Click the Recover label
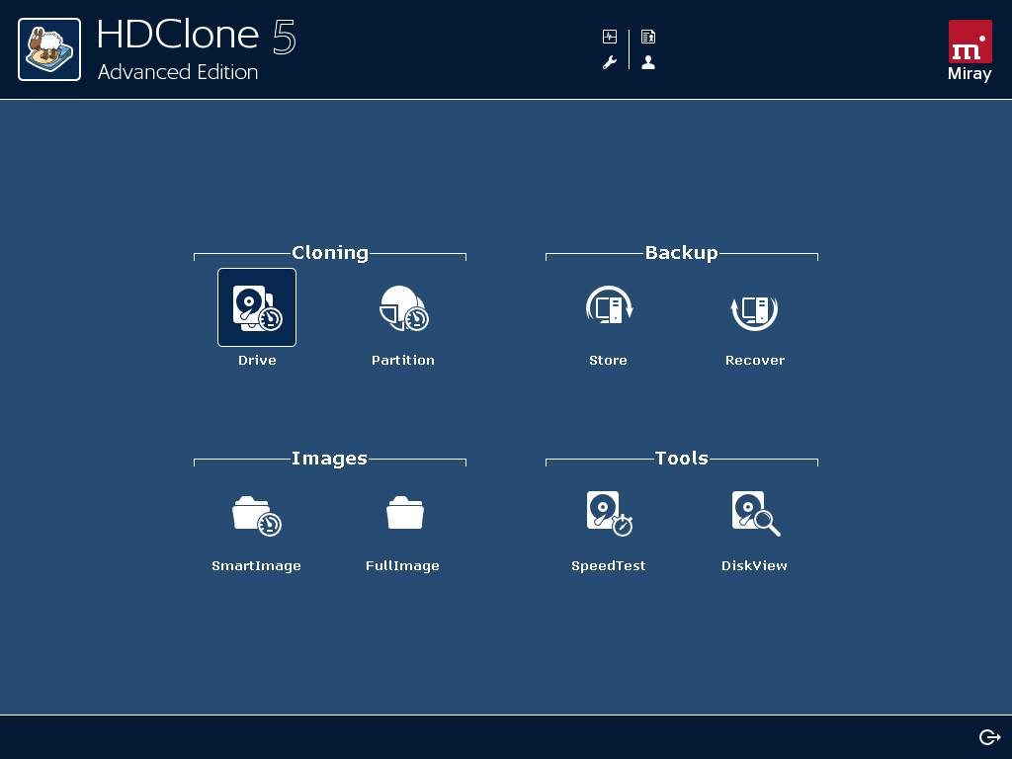This screenshot has height=759, width=1012. pos(754,360)
